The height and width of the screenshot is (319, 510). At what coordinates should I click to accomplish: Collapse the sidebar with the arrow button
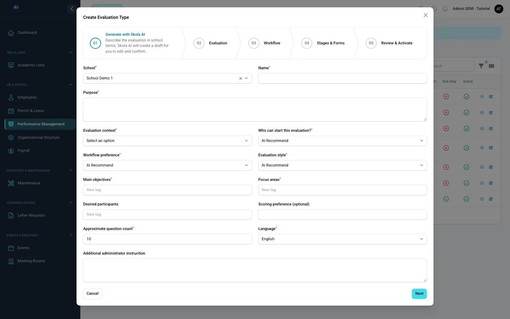72,9
